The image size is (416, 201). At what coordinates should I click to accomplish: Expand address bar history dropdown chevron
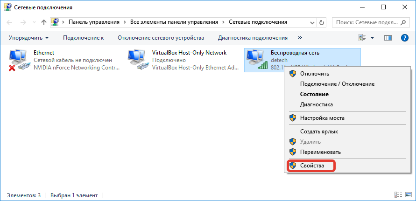coord(310,22)
